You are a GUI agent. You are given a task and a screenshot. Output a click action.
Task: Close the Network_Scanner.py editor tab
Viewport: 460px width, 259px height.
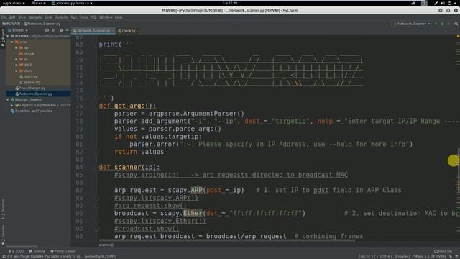click(113, 31)
